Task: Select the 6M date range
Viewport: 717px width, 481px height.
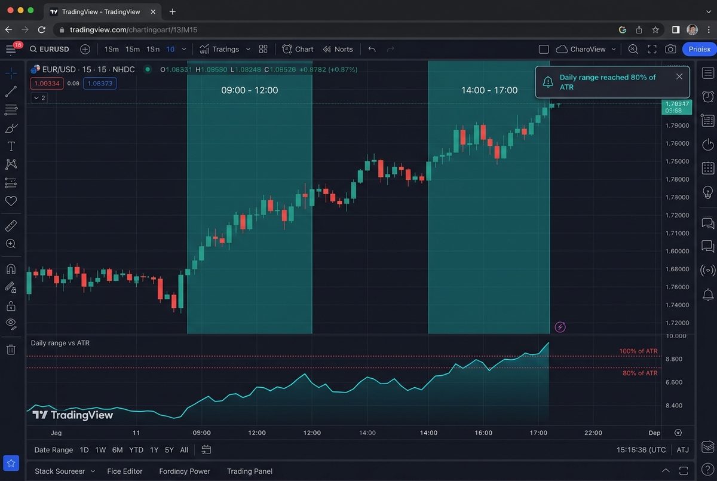Action: click(x=117, y=450)
